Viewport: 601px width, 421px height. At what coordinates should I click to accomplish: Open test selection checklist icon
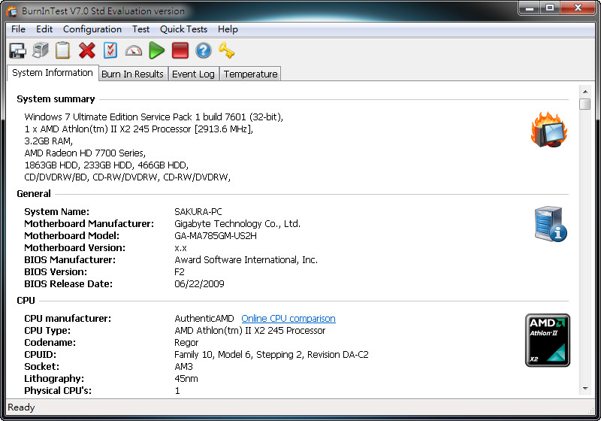coord(110,50)
